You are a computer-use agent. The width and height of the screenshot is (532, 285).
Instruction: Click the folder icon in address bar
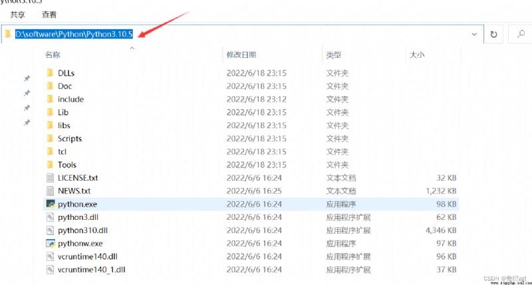[x=8, y=34]
